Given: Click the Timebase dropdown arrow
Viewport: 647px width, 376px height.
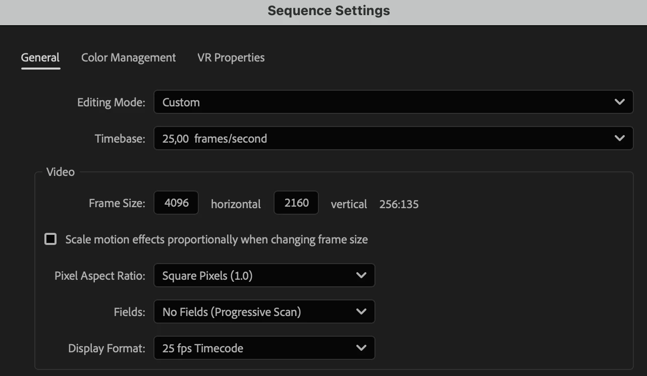Looking at the screenshot, I should (619, 139).
